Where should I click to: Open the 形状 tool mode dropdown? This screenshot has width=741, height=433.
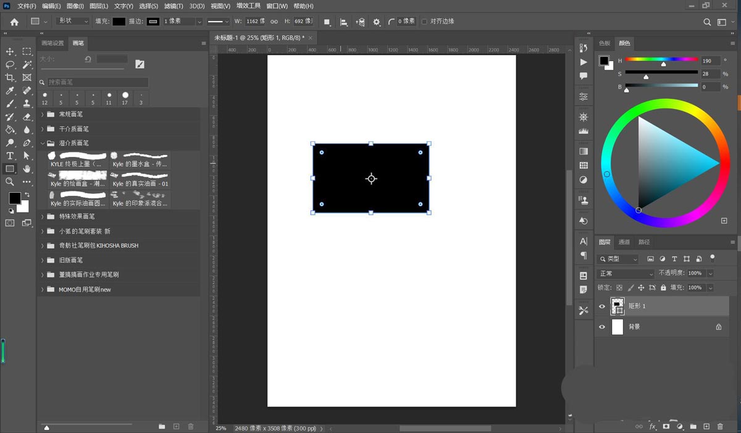[72, 21]
